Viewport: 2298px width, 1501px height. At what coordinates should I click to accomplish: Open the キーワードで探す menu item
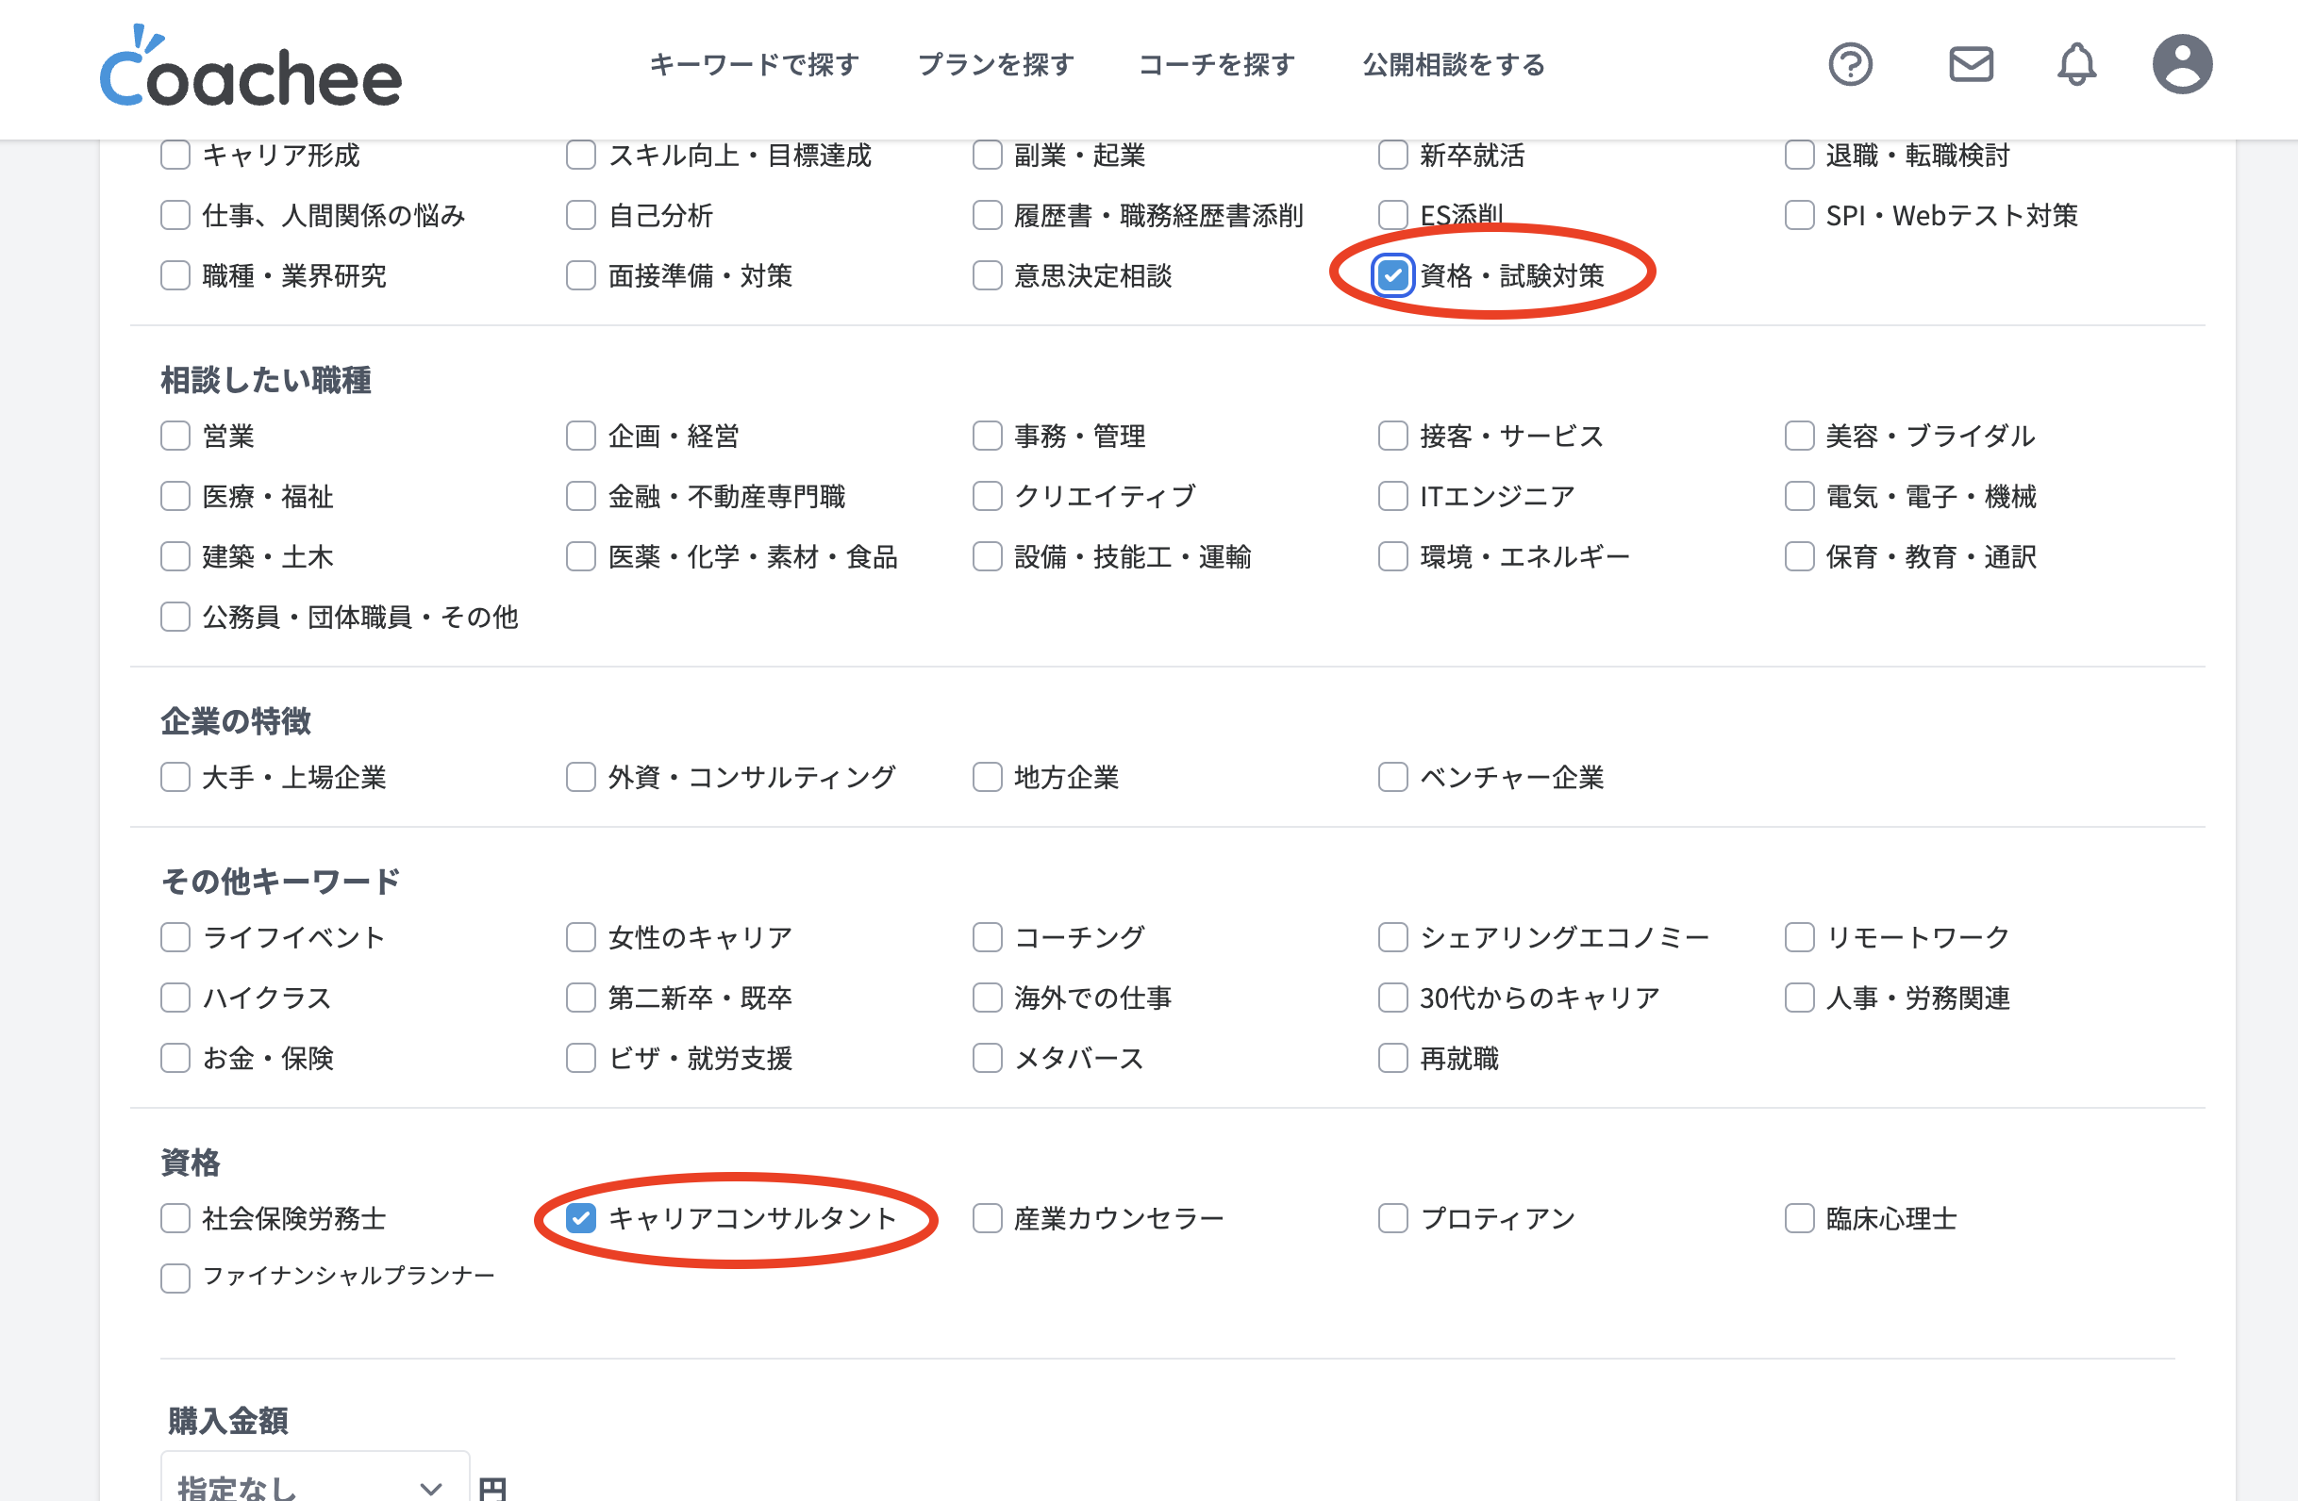click(753, 65)
